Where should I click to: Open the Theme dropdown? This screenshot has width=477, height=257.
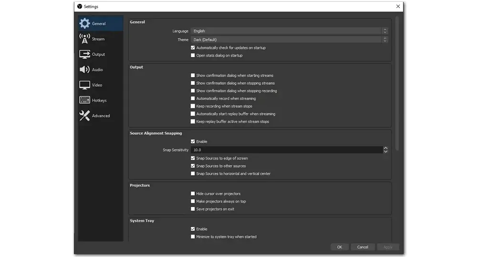click(290, 40)
